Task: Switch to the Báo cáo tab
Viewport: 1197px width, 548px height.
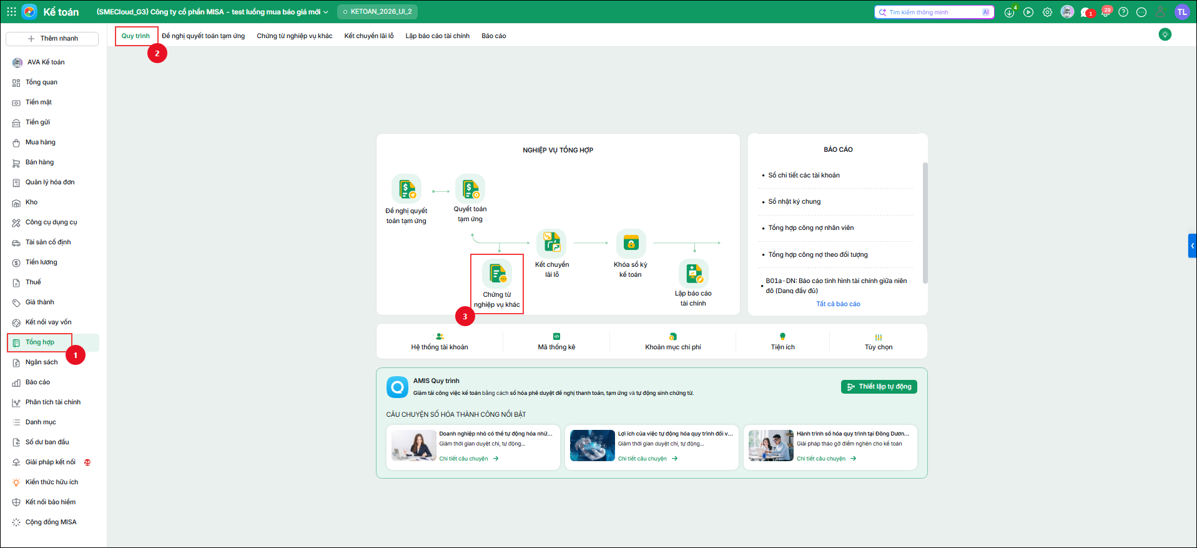Action: click(494, 36)
